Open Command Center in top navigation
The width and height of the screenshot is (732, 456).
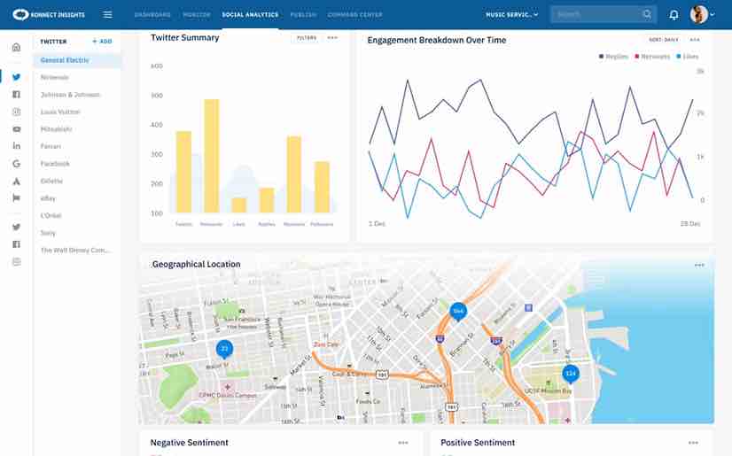(x=354, y=15)
